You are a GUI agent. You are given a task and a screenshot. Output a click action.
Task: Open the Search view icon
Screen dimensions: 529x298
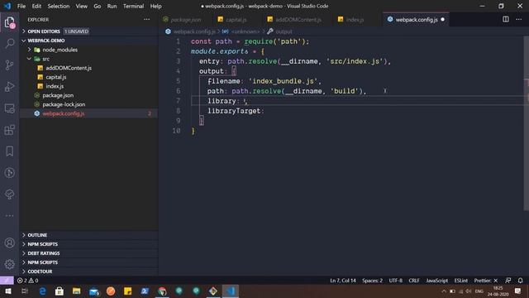(x=9, y=43)
